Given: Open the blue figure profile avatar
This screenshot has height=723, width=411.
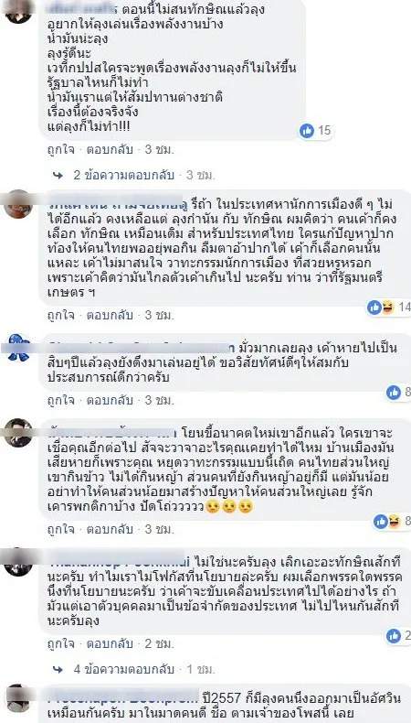Looking at the screenshot, I should (18, 348).
